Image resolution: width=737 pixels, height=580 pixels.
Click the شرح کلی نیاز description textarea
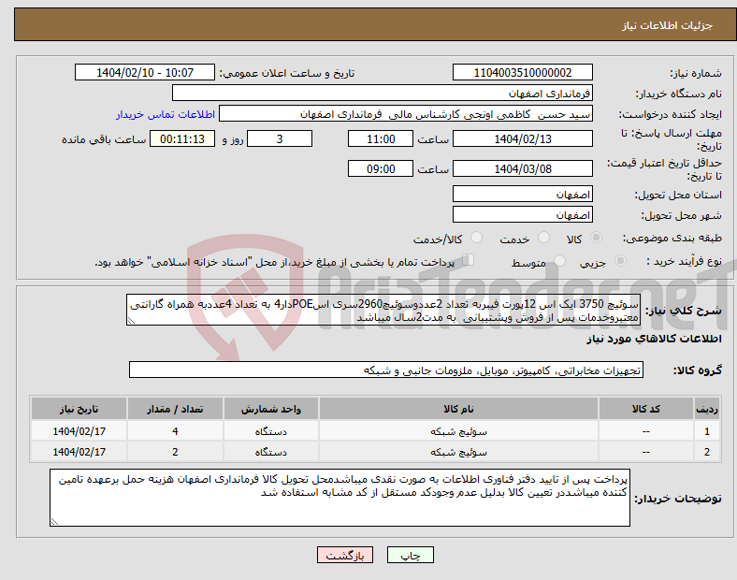point(383,310)
